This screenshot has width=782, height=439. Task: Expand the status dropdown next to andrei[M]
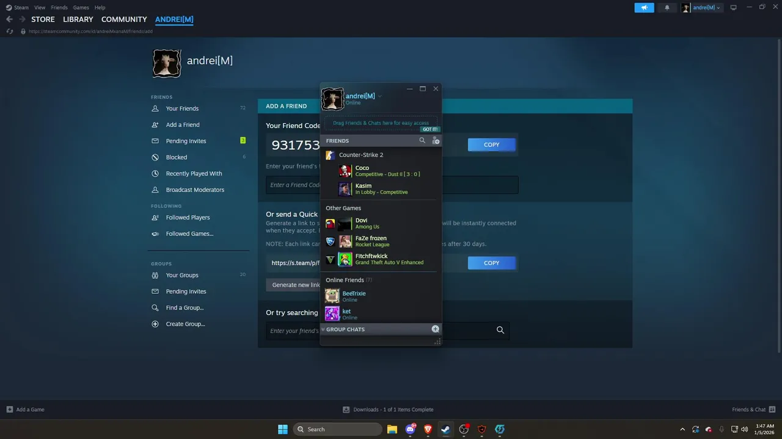(380, 96)
